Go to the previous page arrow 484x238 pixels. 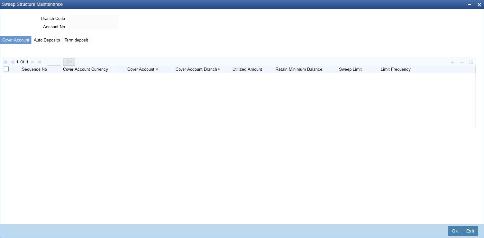pos(12,62)
